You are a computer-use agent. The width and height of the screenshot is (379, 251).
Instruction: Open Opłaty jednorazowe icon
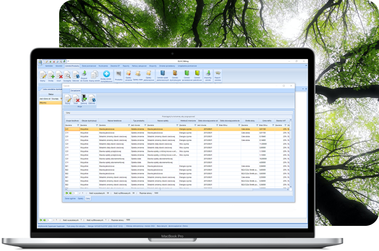(x=149, y=73)
